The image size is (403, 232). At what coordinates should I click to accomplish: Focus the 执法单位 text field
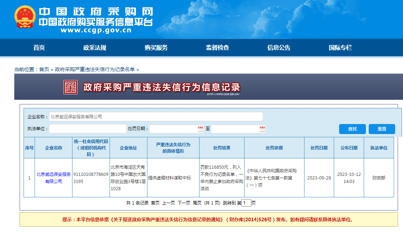coord(87,129)
